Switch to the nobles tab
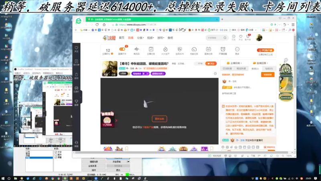This screenshot has height=181, width=321. click(255, 68)
